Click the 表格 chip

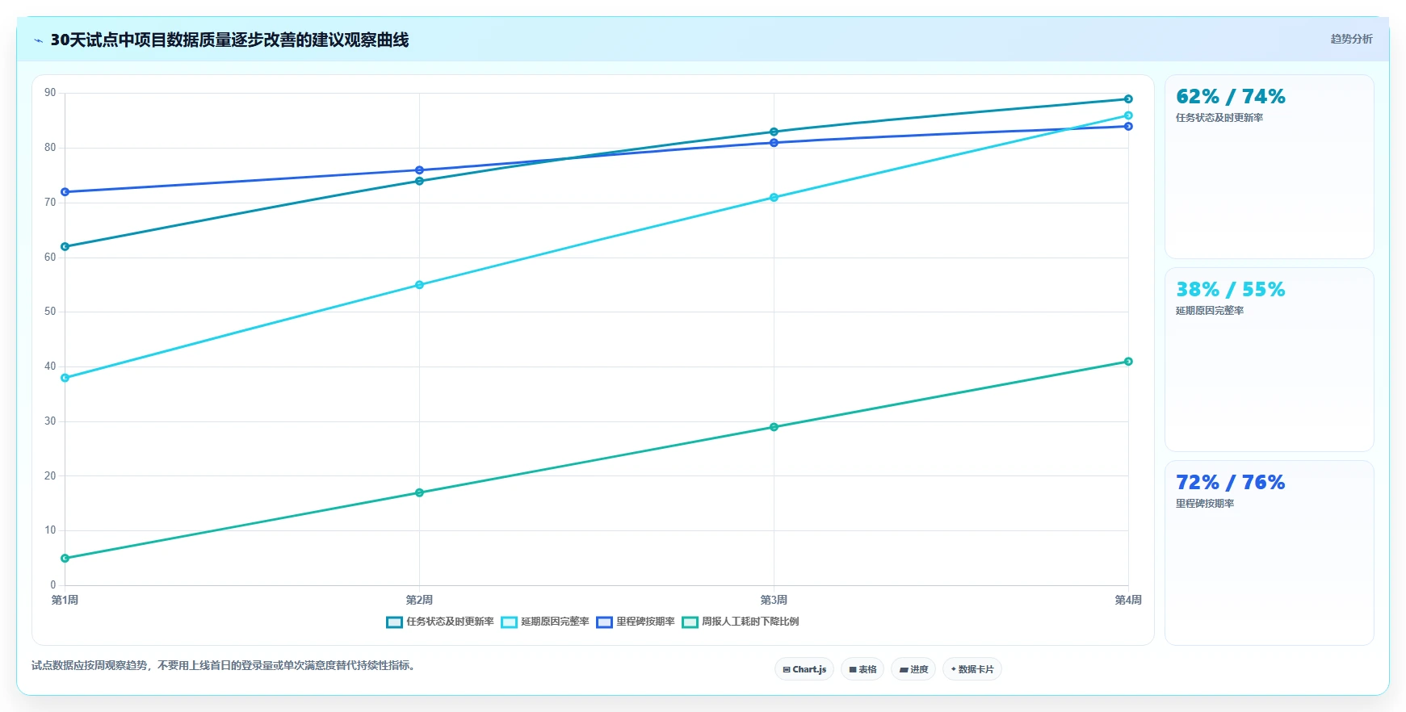point(862,669)
